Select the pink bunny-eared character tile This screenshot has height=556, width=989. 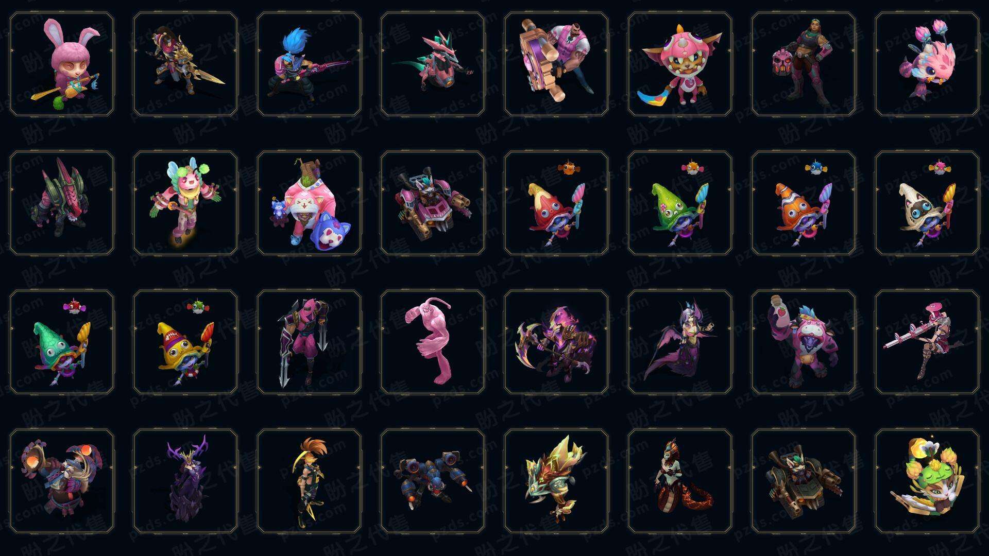(62, 64)
